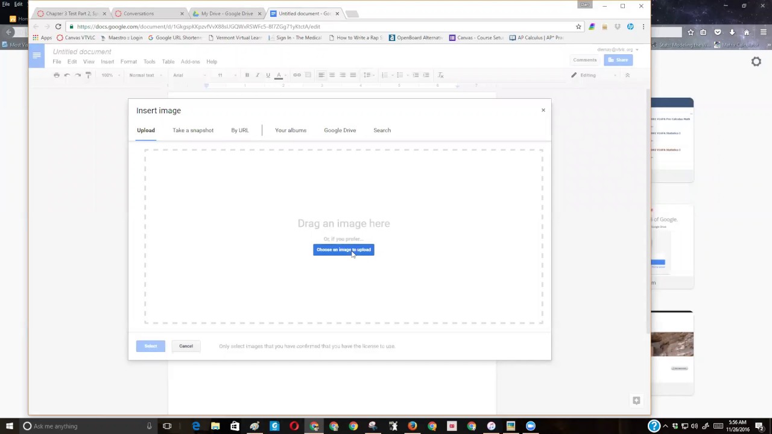Set center text alignment
The width and height of the screenshot is (772, 434).
332,75
